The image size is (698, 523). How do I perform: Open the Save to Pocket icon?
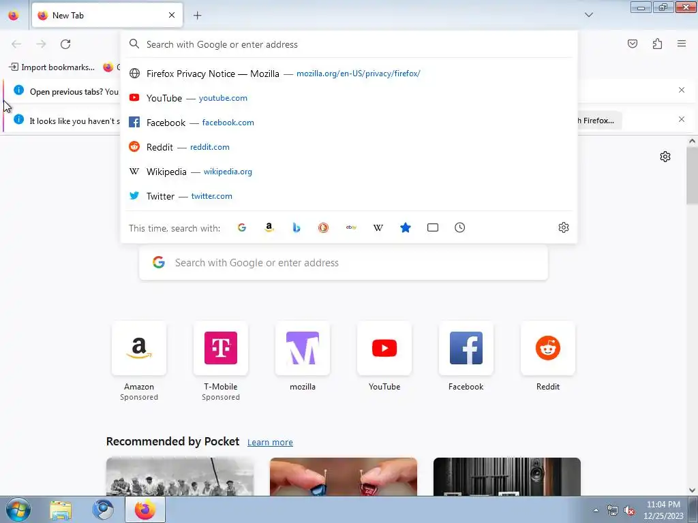point(632,44)
